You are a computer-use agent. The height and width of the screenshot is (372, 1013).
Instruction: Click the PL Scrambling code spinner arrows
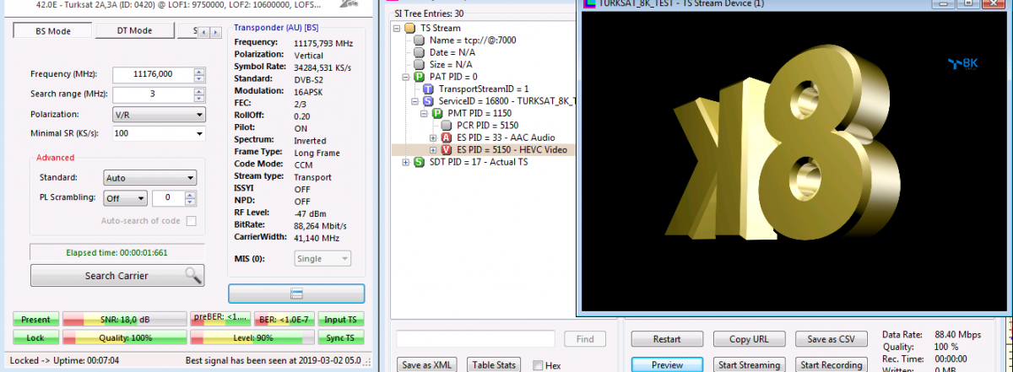(x=192, y=198)
